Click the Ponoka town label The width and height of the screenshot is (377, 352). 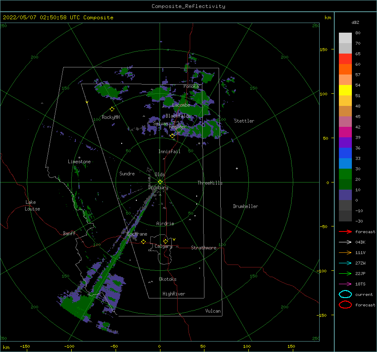tap(191, 86)
